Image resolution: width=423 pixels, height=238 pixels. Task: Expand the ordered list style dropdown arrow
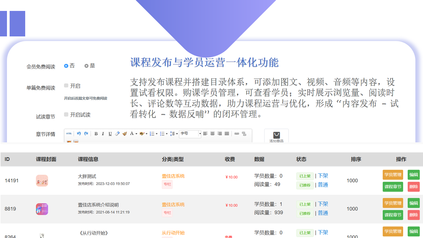pyautogui.click(x=156, y=134)
